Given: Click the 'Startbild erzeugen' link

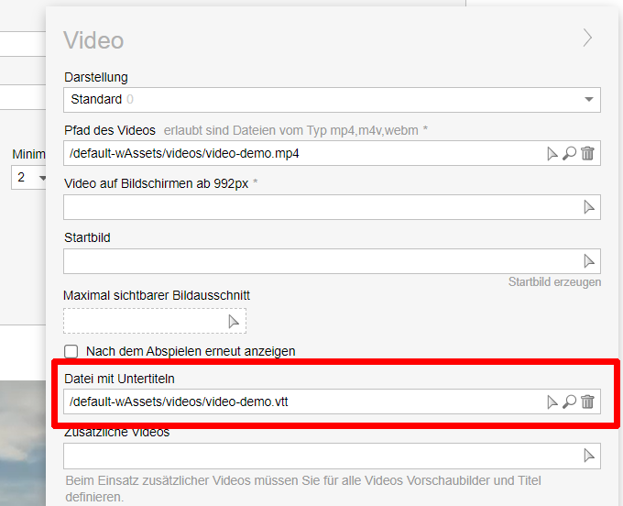Looking at the screenshot, I should point(554,281).
